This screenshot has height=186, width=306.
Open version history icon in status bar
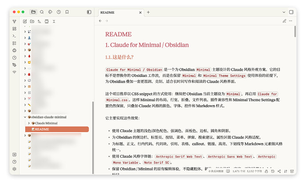(273, 171)
